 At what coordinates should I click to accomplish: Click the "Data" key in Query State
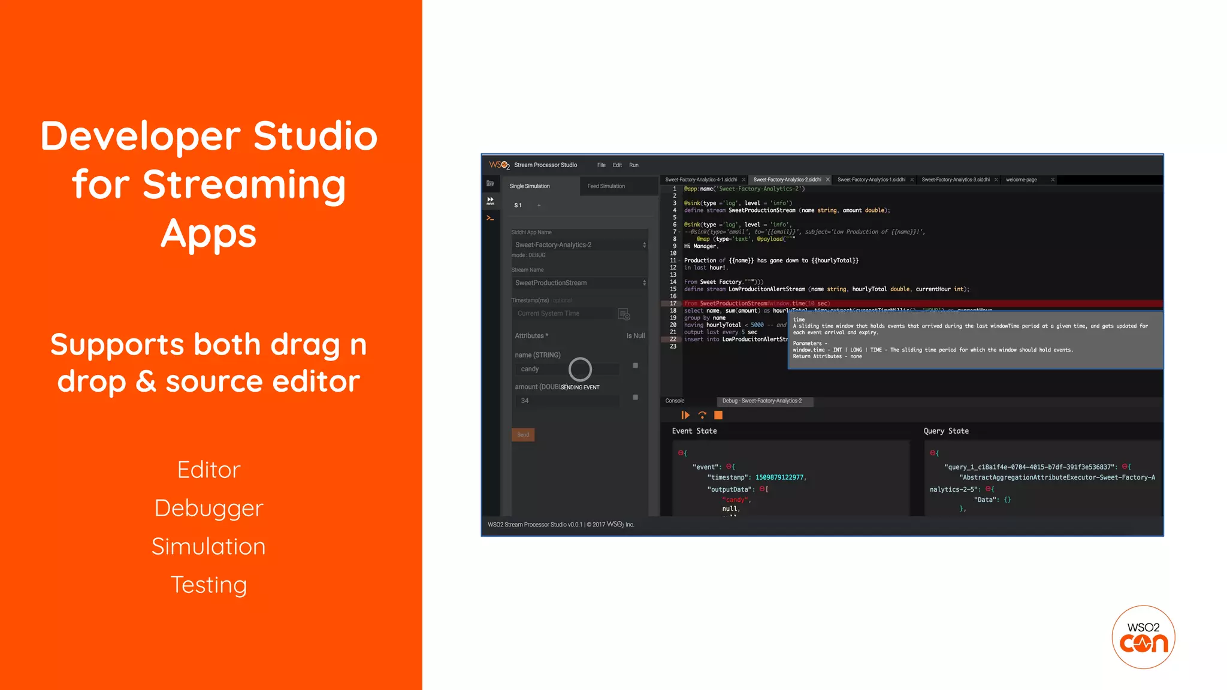[986, 500]
